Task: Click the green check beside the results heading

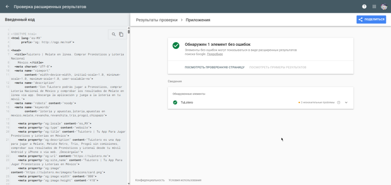Action: [x=176, y=45]
